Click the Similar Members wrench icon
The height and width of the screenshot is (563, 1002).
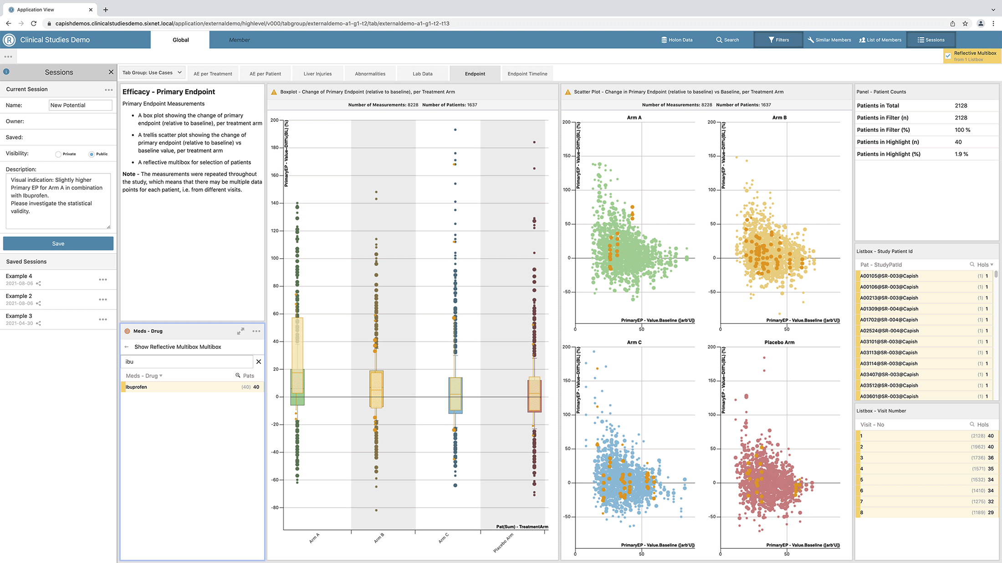[811, 40]
